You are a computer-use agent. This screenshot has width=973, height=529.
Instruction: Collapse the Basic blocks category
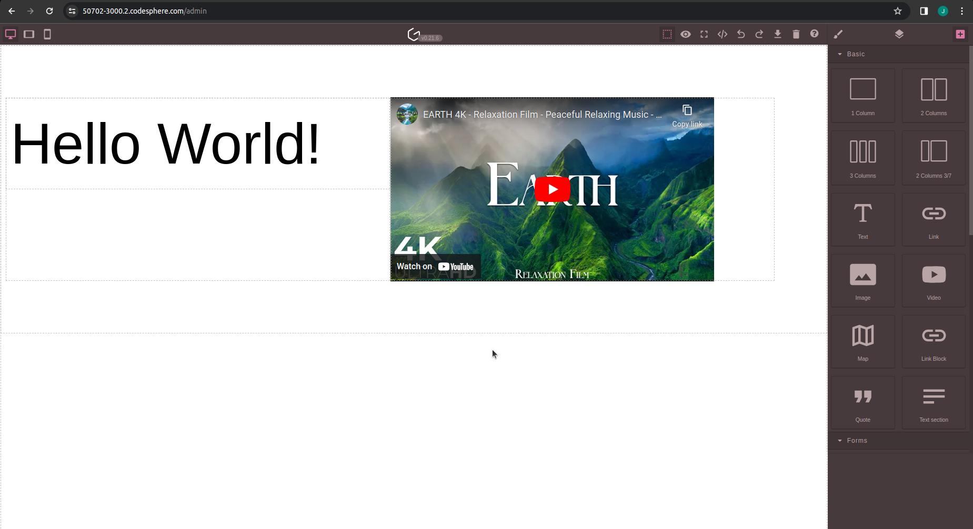coord(856,54)
